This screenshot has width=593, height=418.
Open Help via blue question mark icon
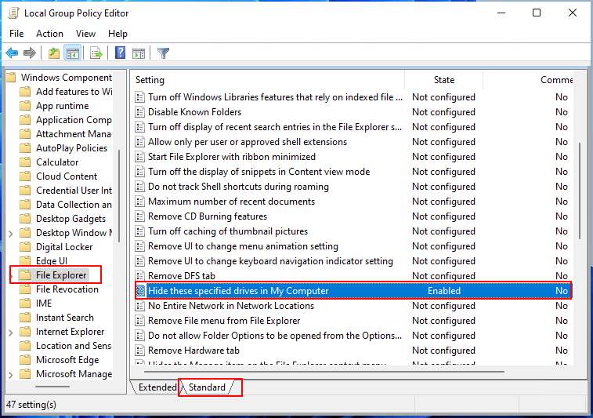(x=120, y=53)
